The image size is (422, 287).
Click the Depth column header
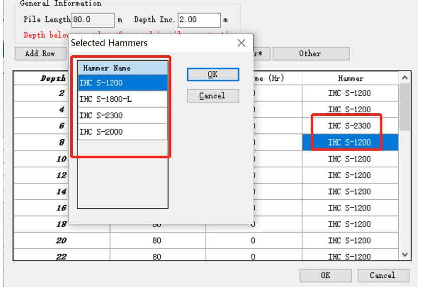click(41, 78)
